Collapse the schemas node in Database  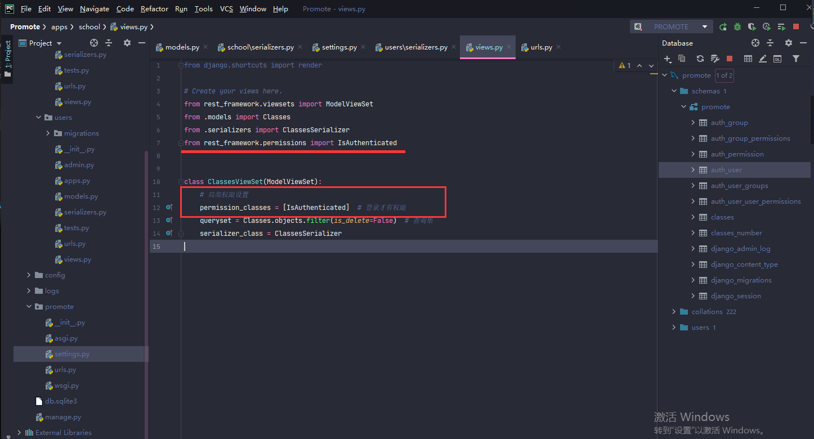(674, 91)
